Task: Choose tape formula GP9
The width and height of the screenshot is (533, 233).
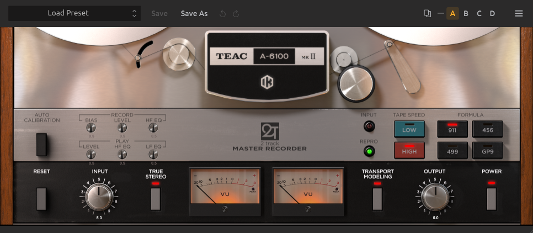Action: tap(487, 150)
